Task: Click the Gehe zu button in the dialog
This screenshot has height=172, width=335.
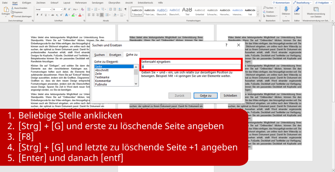Action: pyautogui.click(x=205, y=96)
